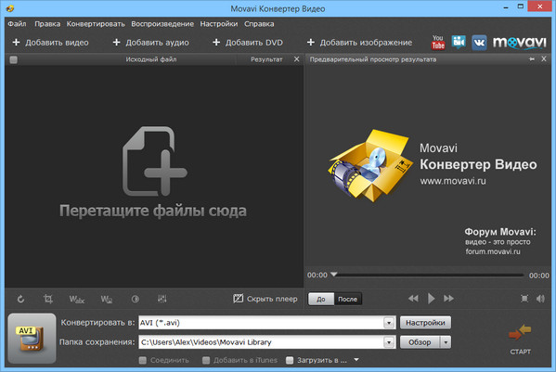Close the preview result panel
The image size is (556, 372).
tap(544, 59)
